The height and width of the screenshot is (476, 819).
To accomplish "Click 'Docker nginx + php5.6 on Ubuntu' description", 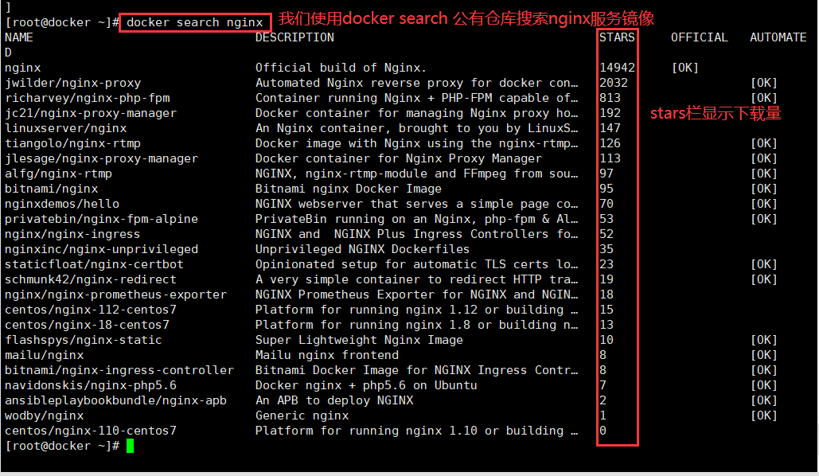I will pos(365,386).
